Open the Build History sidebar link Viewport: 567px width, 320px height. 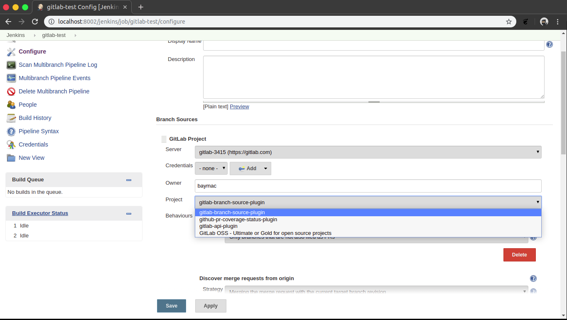click(x=35, y=118)
